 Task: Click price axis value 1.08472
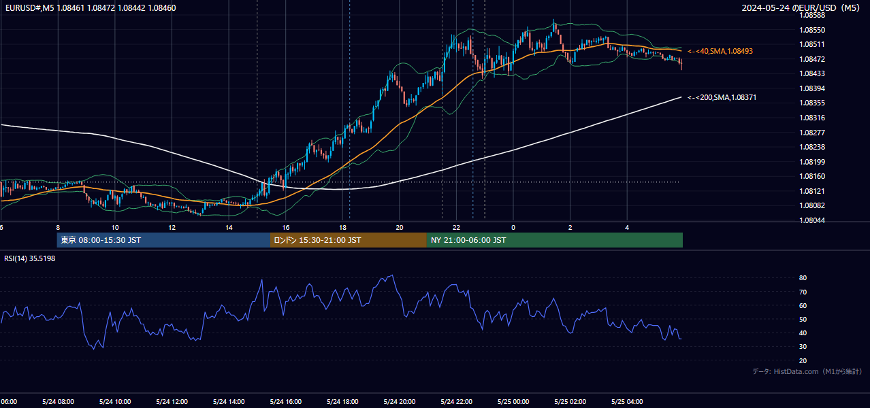(x=811, y=59)
